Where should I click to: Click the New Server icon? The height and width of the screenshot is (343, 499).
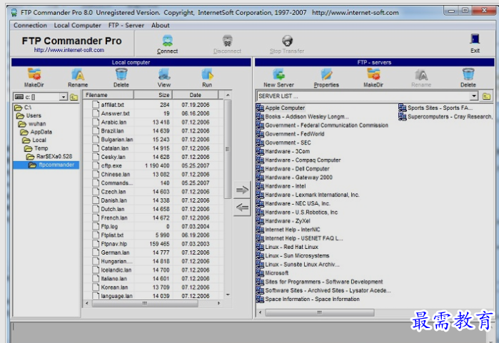coord(279,75)
